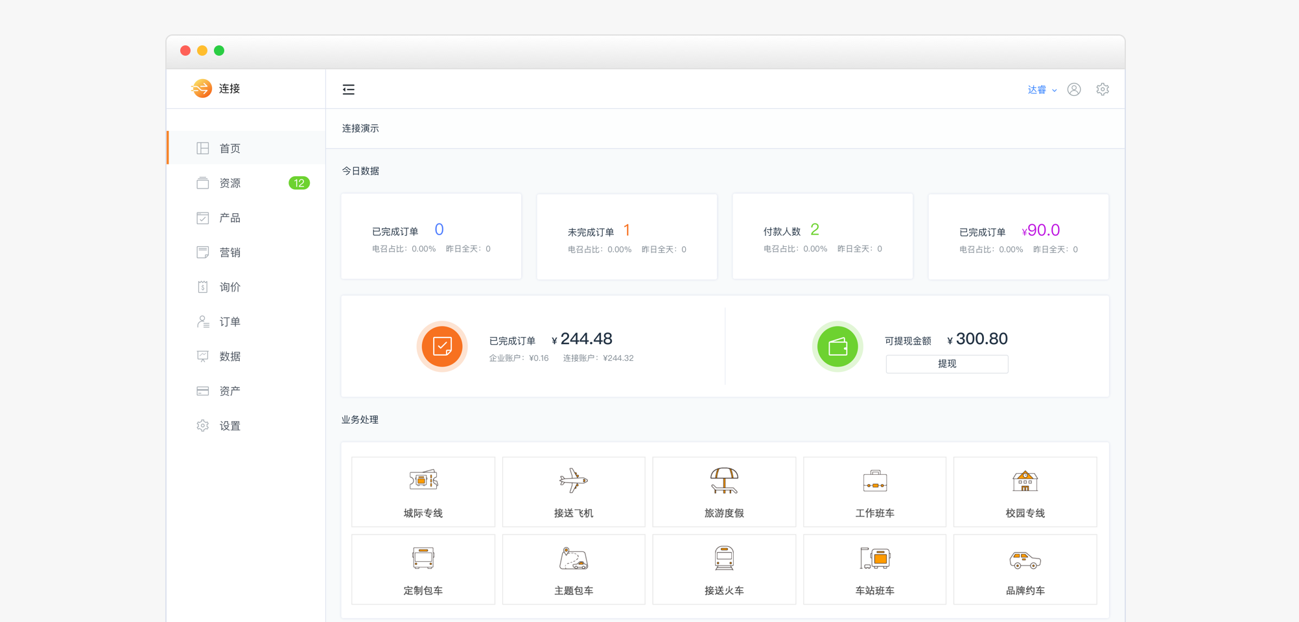The width and height of the screenshot is (1299, 622).
Task: Go to 订单 in the sidebar
Action: point(229,322)
